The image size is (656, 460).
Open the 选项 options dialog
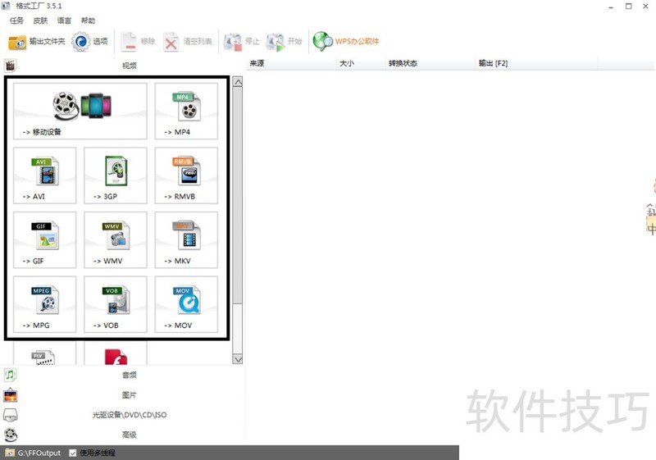point(89,41)
